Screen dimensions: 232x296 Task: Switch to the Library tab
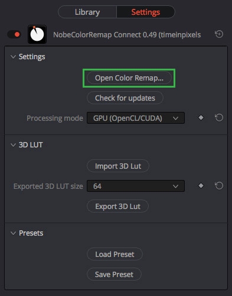[87, 12]
